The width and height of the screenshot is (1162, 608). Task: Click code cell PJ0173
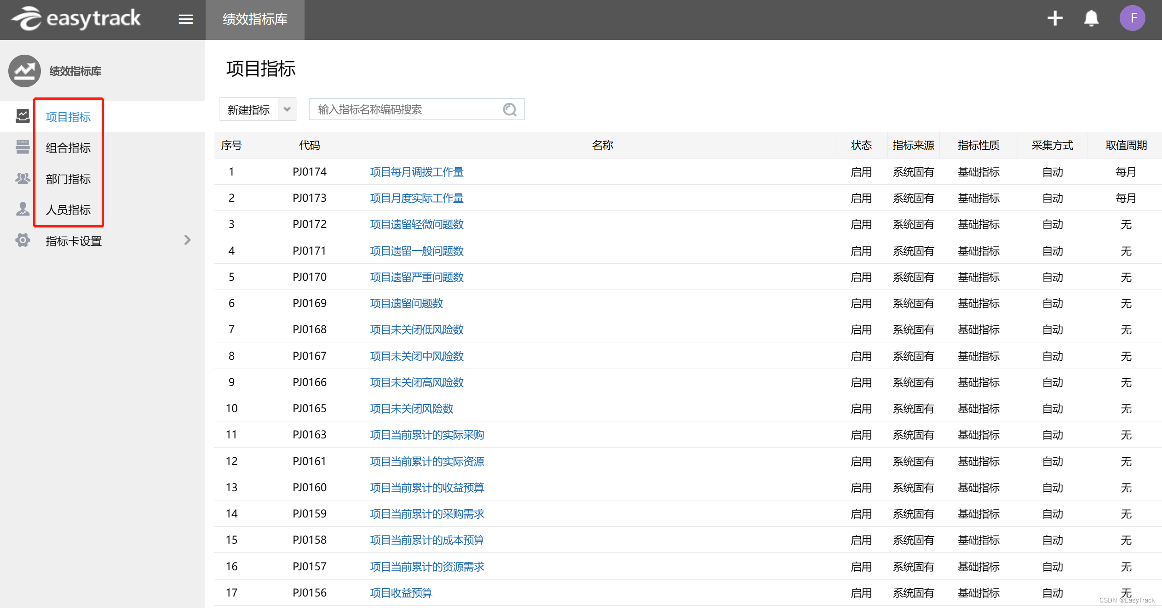pyautogui.click(x=310, y=198)
